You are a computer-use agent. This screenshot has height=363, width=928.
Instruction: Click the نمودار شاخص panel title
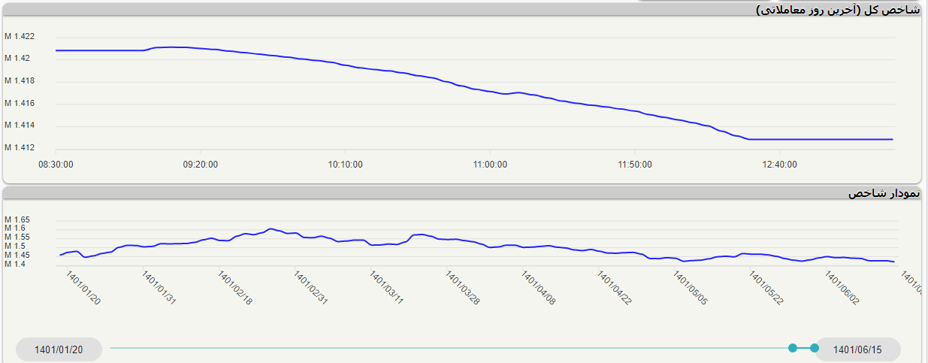coord(884,193)
